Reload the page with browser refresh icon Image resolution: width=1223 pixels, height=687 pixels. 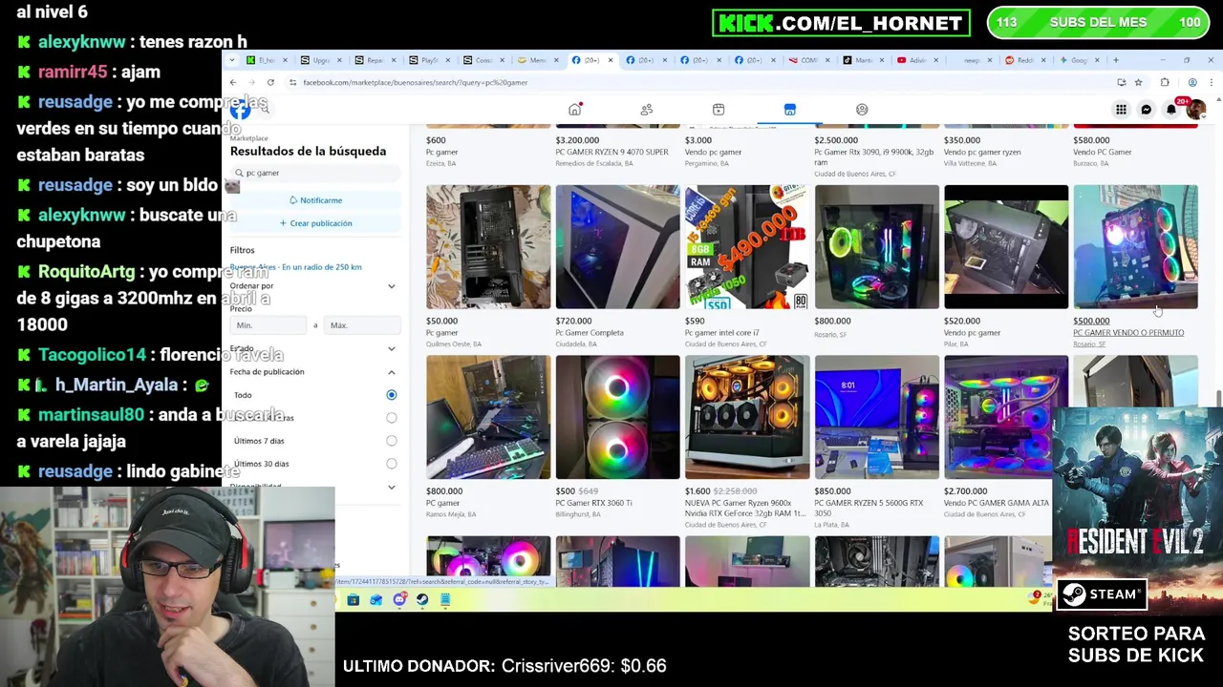pyautogui.click(x=270, y=83)
